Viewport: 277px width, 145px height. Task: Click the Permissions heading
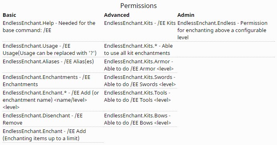139,6
